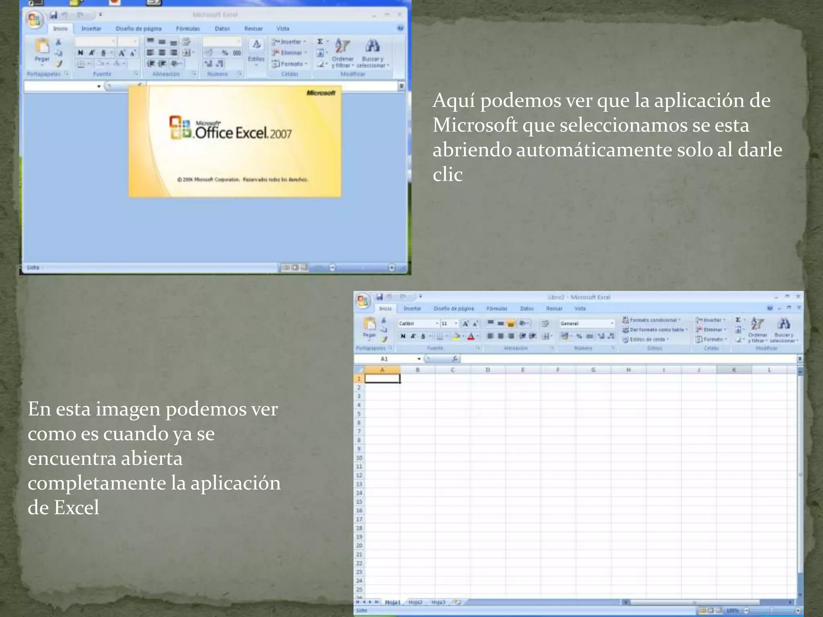Toggle center alignment in Libro2 window

pyautogui.click(x=500, y=336)
